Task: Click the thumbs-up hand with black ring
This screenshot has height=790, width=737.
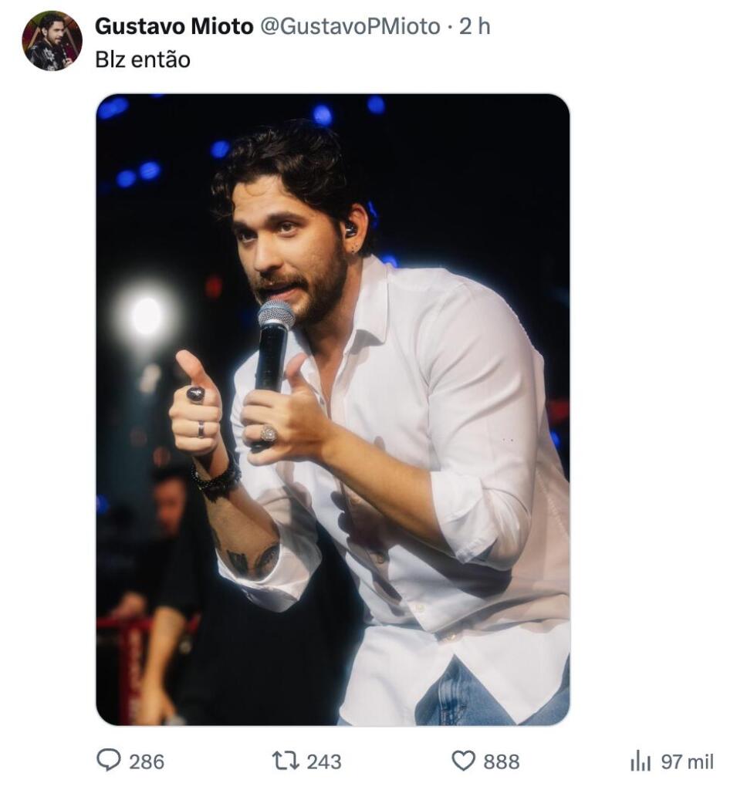Action: 195,403
